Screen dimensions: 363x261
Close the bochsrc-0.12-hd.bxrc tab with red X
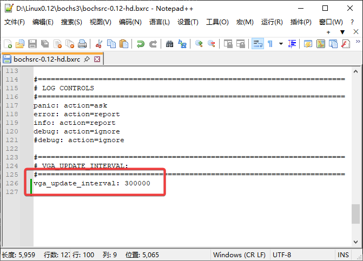pyautogui.click(x=97, y=59)
